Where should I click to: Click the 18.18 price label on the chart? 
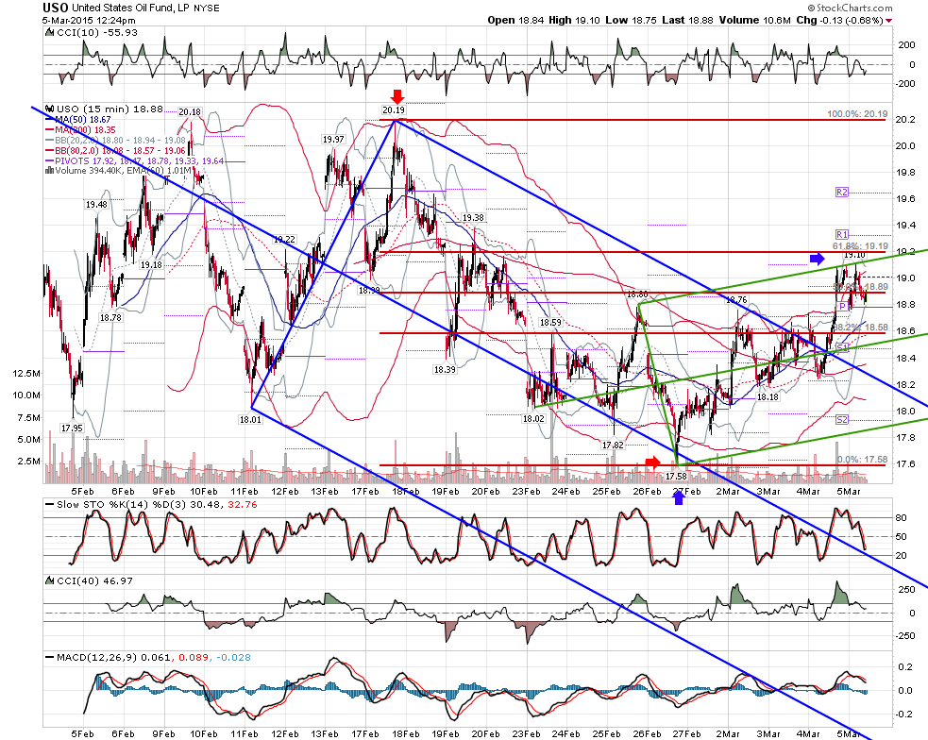(768, 397)
